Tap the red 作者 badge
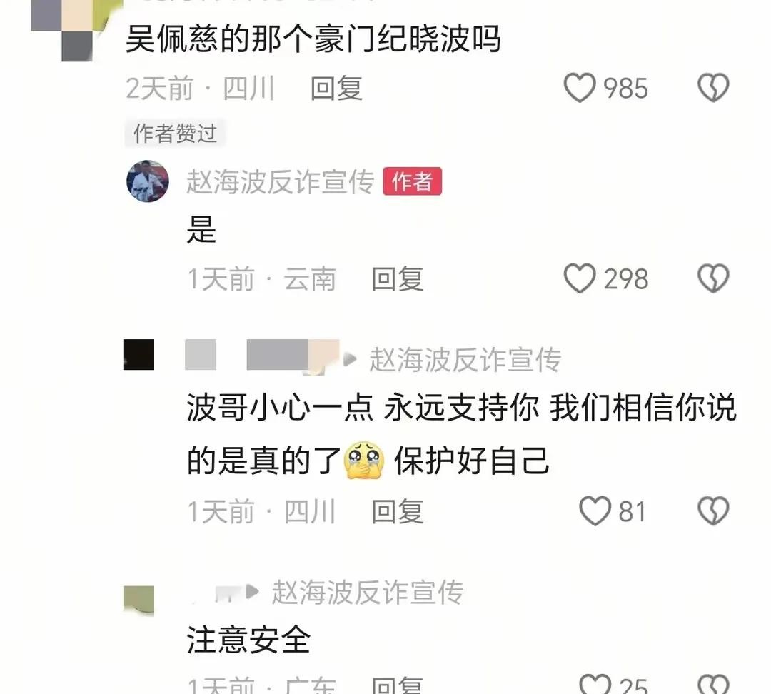This screenshot has height=694, width=771. 412,181
